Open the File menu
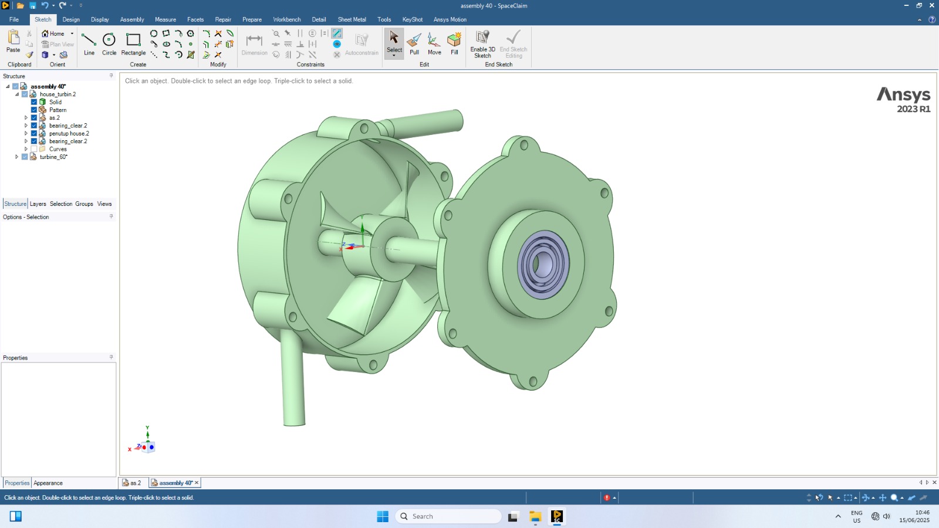This screenshot has height=528, width=939. pos(14,19)
